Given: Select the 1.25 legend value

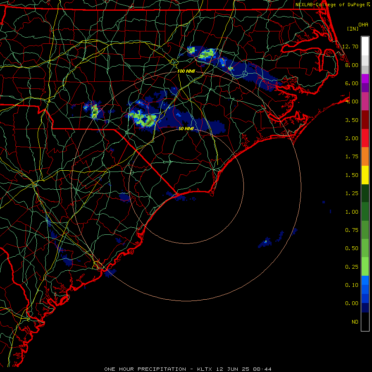Looking at the screenshot, I should tap(352, 193).
